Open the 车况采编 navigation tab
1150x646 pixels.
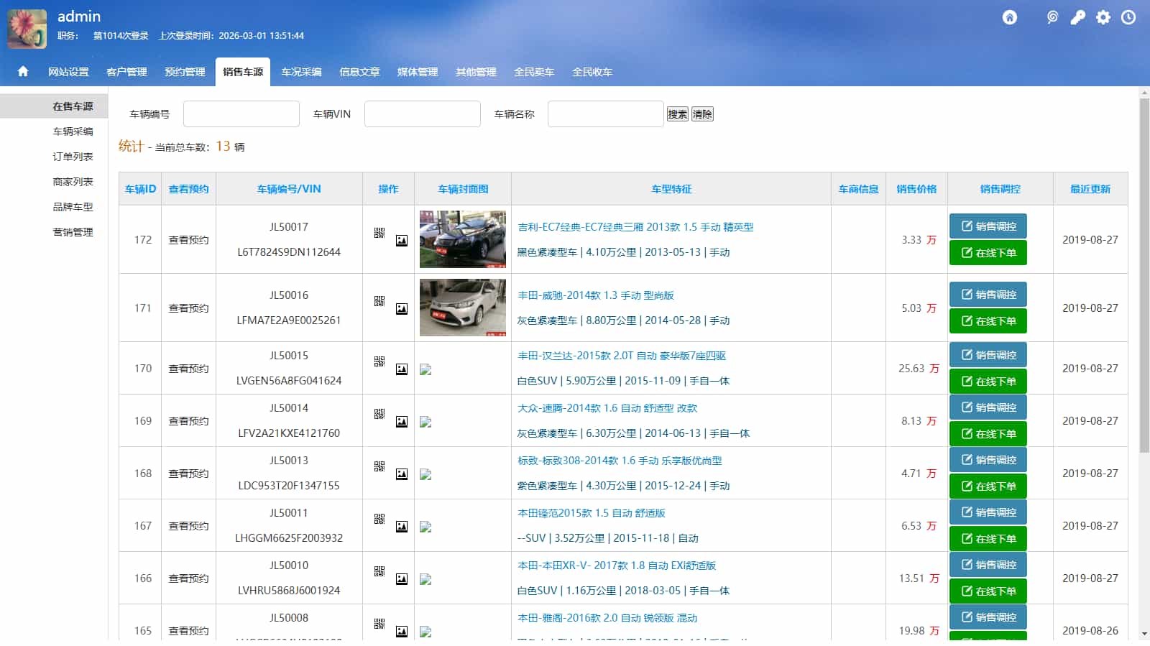click(301, 72)
